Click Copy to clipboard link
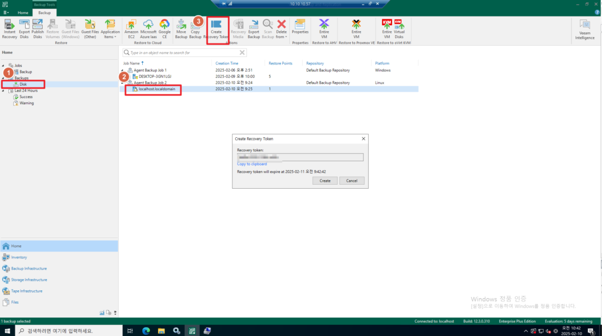This screenshot has height=336, width=602. click(252, 164)
